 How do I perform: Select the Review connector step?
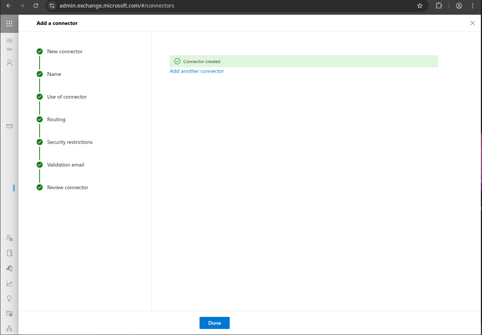pyautogui.click(x=62, y=187)
